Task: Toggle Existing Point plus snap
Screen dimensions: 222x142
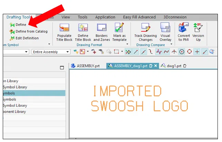Action: (197, 52)
